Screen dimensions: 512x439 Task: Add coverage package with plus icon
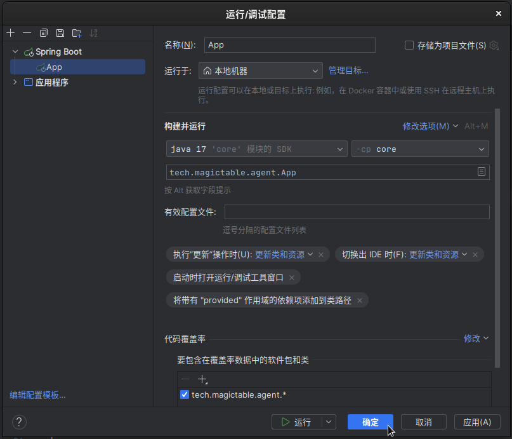[x=202, y=379]
